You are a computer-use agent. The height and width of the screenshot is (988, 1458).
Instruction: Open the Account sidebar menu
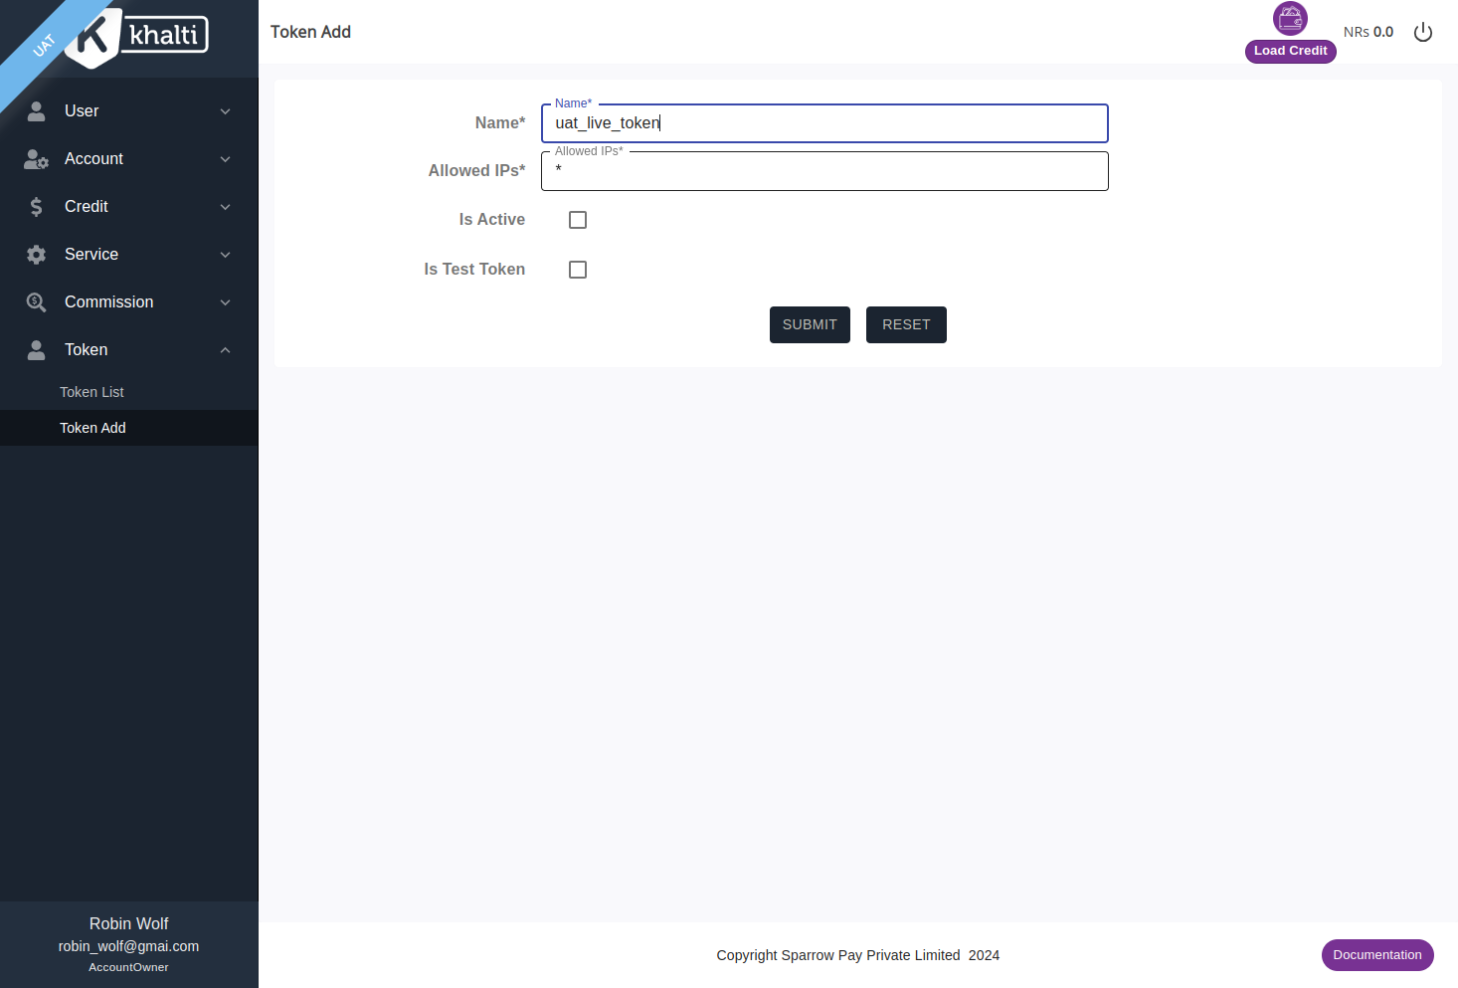click(129, 159)
